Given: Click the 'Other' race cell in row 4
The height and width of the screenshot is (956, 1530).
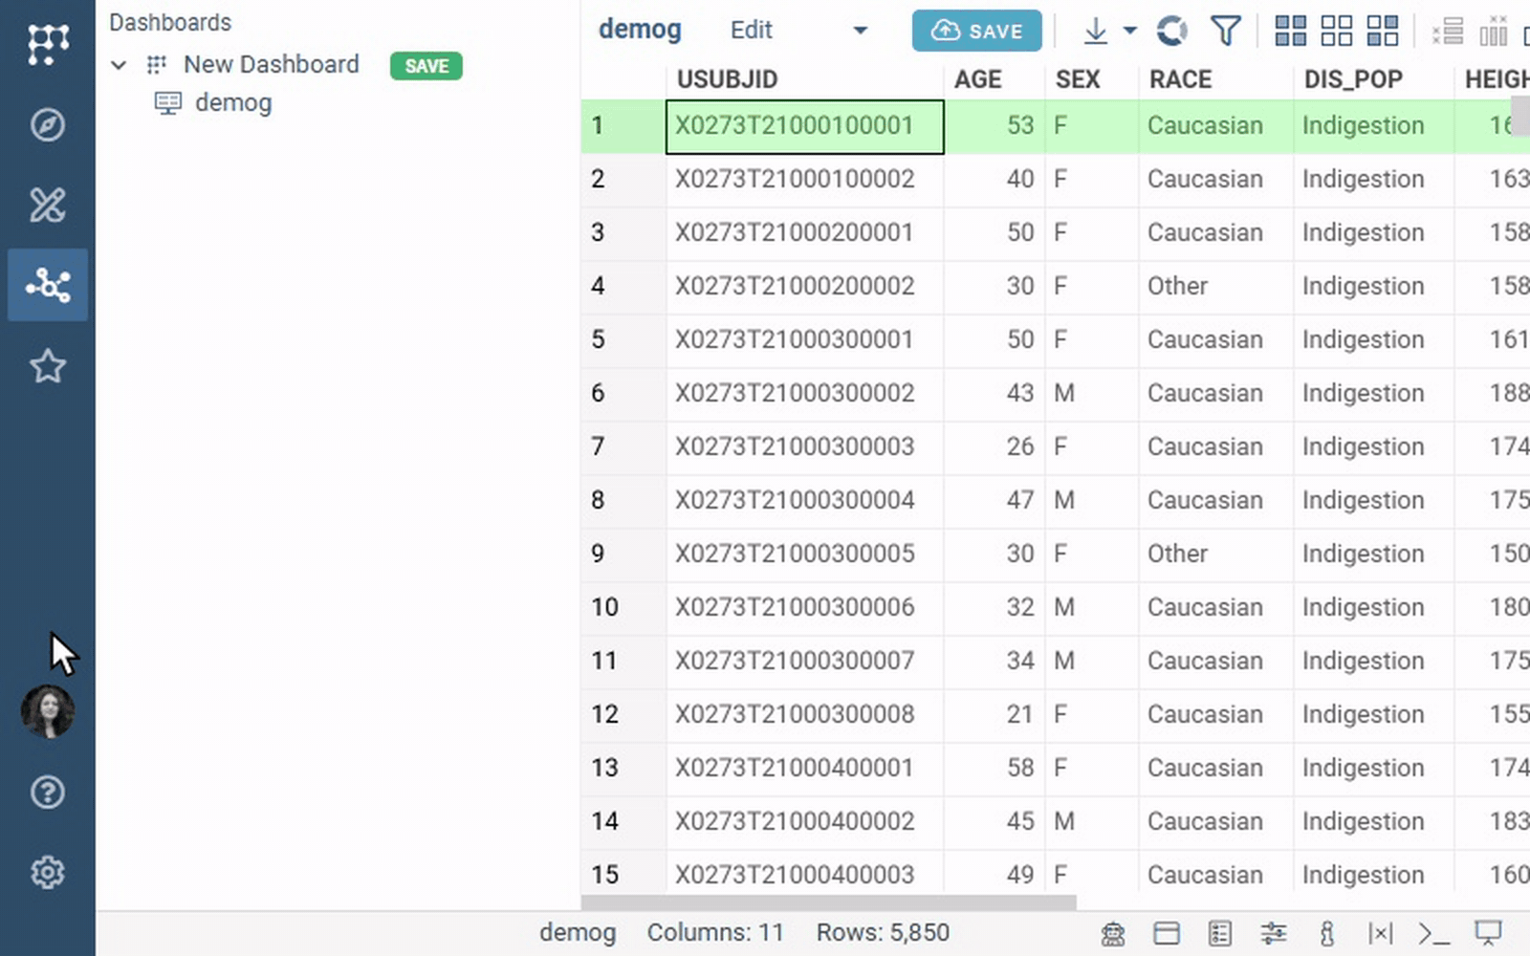Looking at the screenshot, I should [1215, 286].
